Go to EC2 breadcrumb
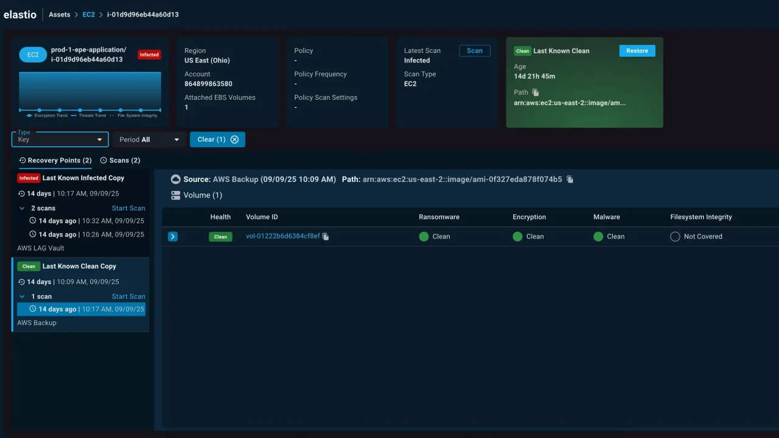 [89, 15]
